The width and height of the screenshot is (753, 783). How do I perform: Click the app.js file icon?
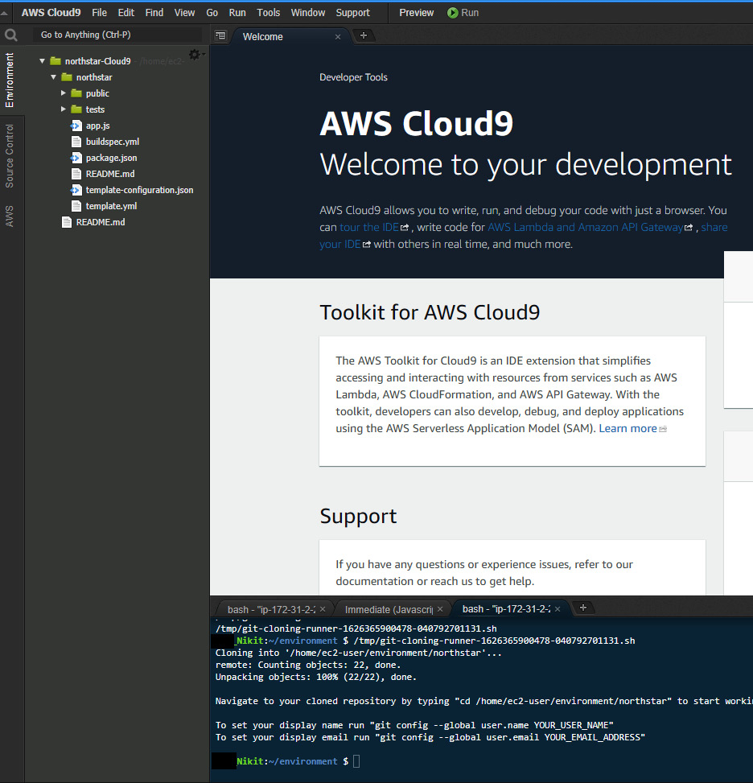click(76, 126)
